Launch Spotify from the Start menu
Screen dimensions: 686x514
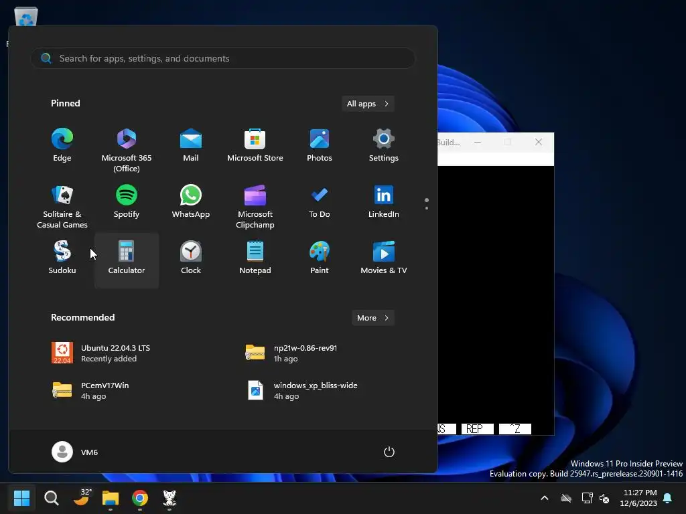coord(127,202)
